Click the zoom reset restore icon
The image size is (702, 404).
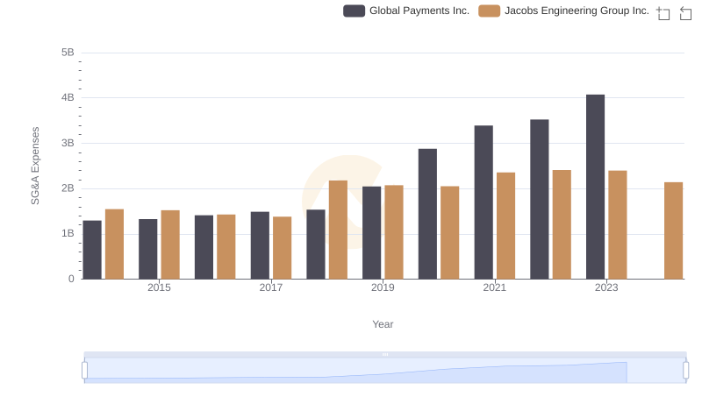tap(685, 13)
